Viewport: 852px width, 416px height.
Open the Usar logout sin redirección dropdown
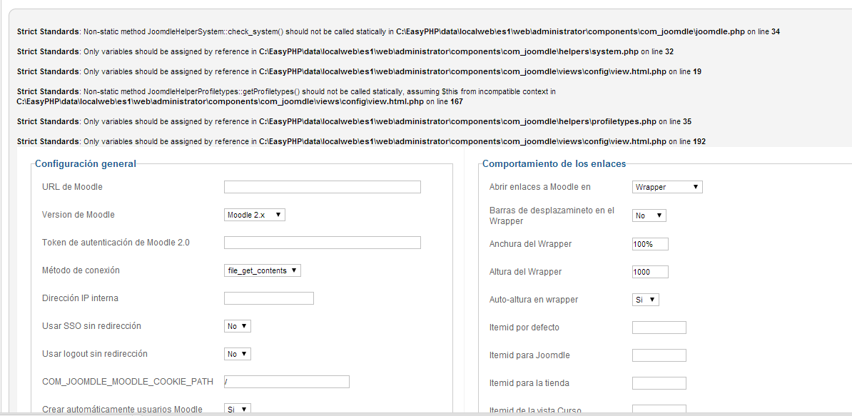[x=238, y=354]
